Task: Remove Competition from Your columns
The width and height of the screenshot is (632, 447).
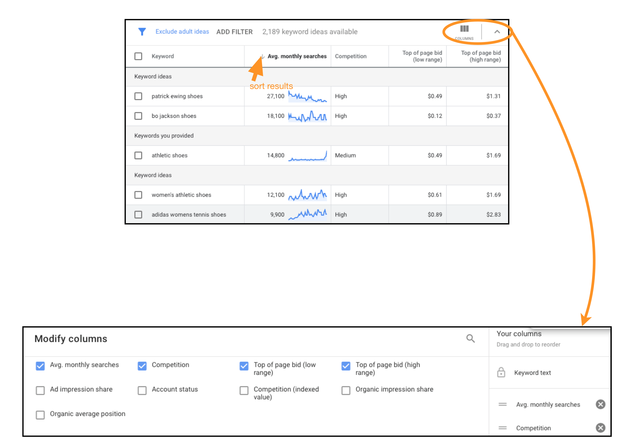Action: (601, 428)
